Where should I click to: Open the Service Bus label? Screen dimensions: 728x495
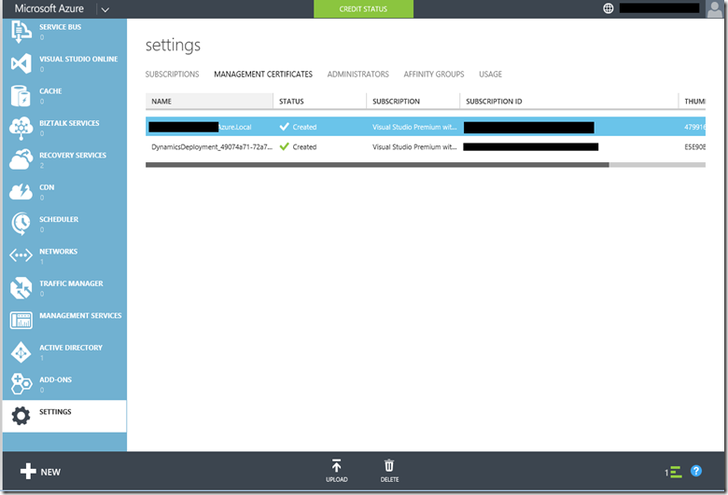tap(61, 27)
